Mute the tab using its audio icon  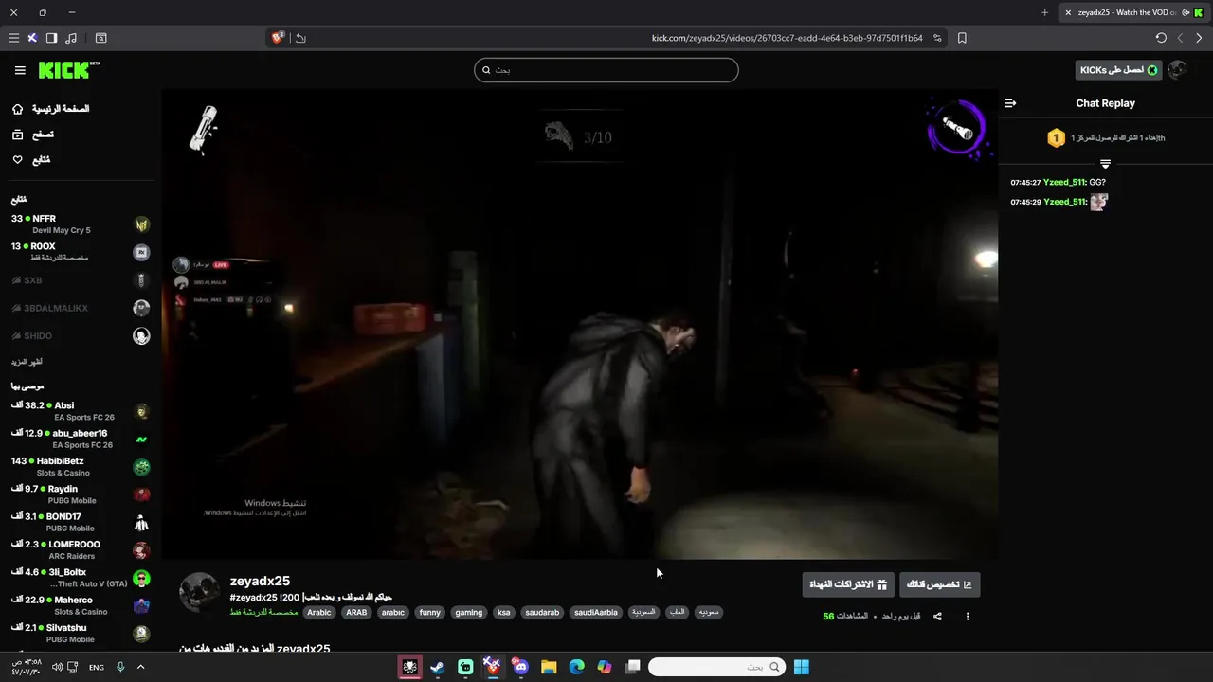tap(1184, 12)
